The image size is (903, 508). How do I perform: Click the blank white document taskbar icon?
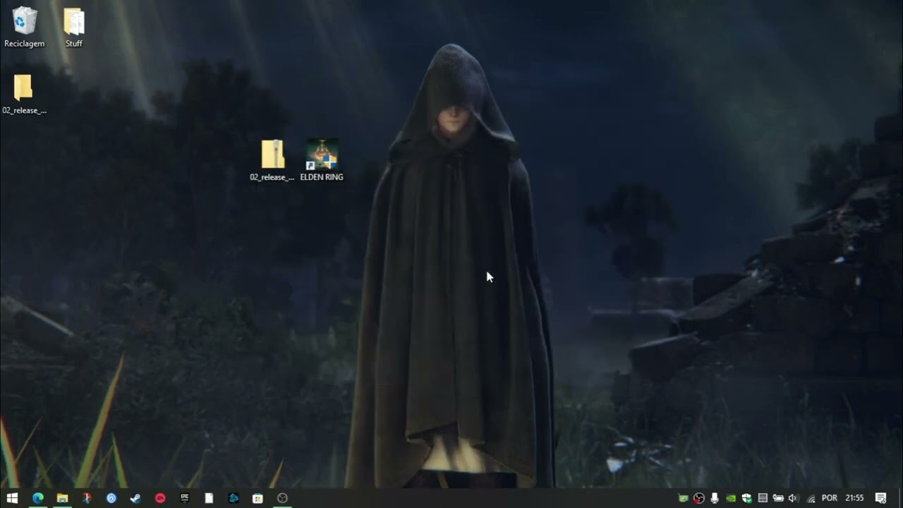tap(209, 498)
